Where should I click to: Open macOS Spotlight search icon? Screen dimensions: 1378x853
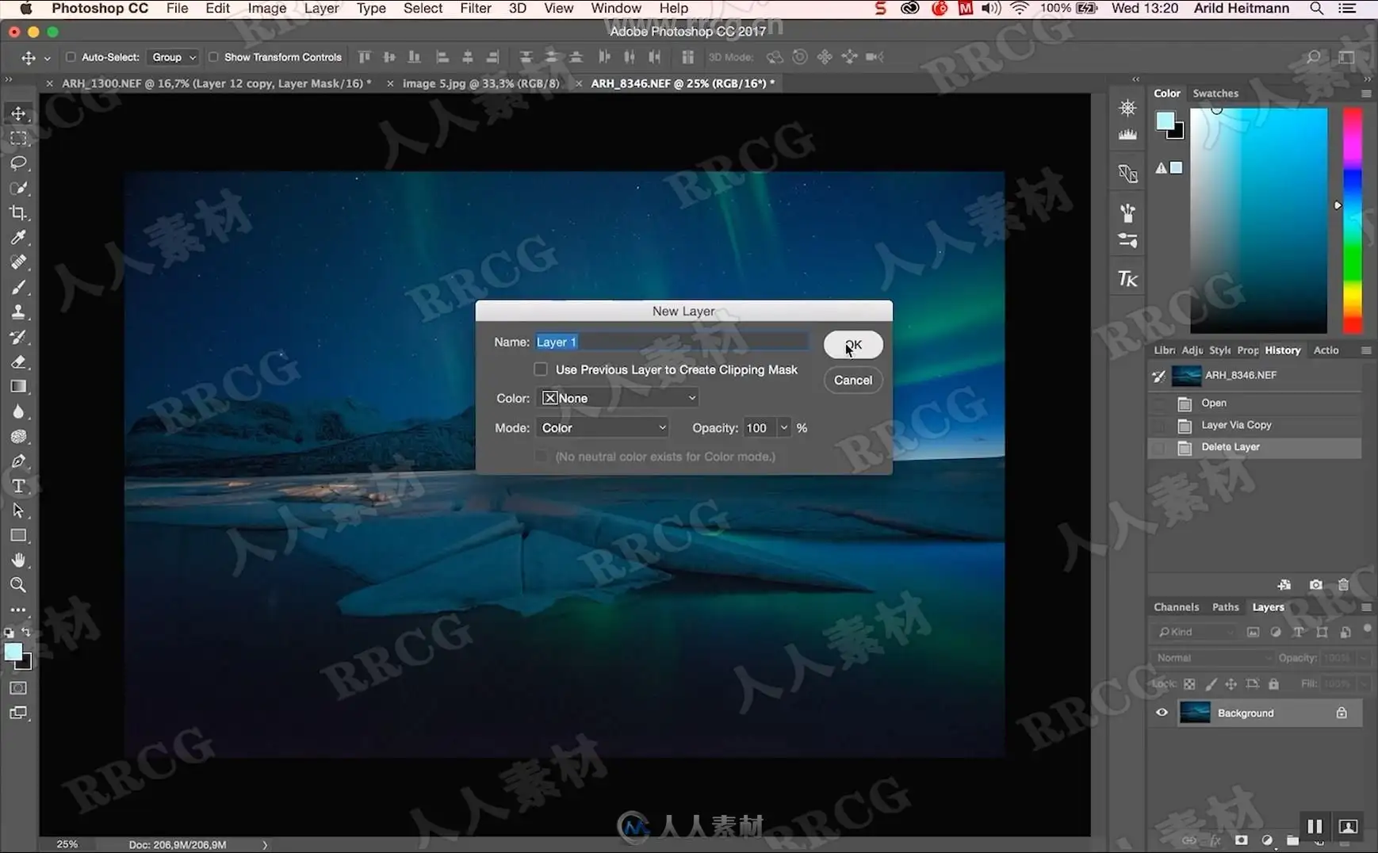(1316, 9)
